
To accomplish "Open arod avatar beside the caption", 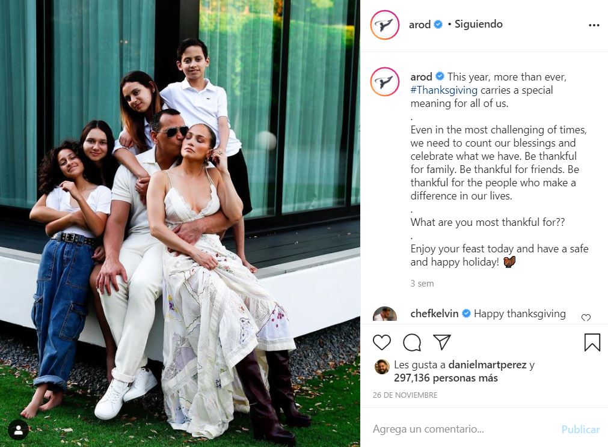I will [385, 82].
